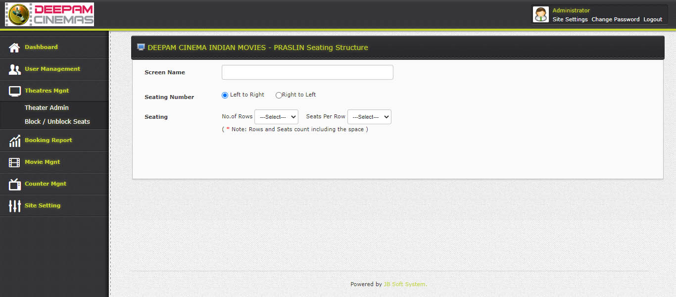
Task: Click the Seating Structure panel title text
Action: [258, 48]
